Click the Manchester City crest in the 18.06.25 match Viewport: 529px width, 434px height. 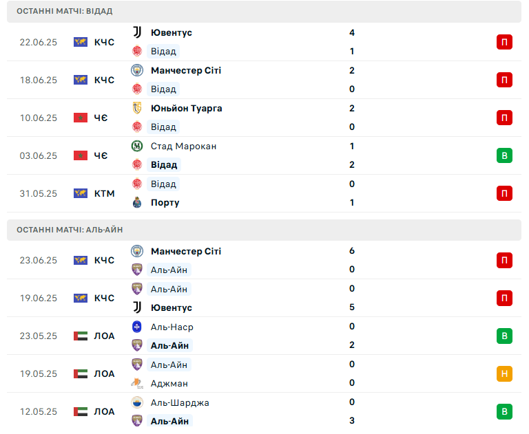click(x=137, y=70)
